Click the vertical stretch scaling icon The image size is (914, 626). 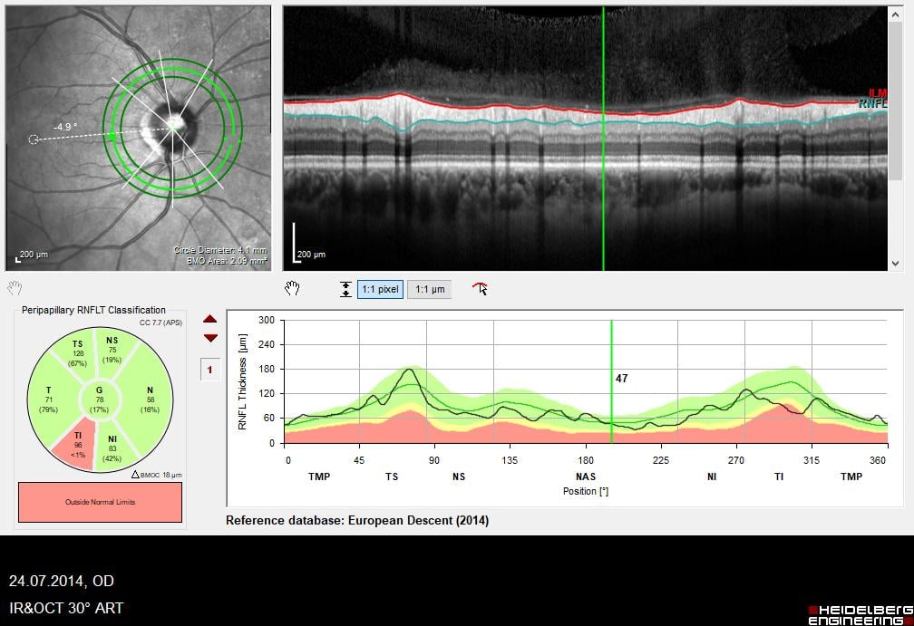click(x=345, y=290)
